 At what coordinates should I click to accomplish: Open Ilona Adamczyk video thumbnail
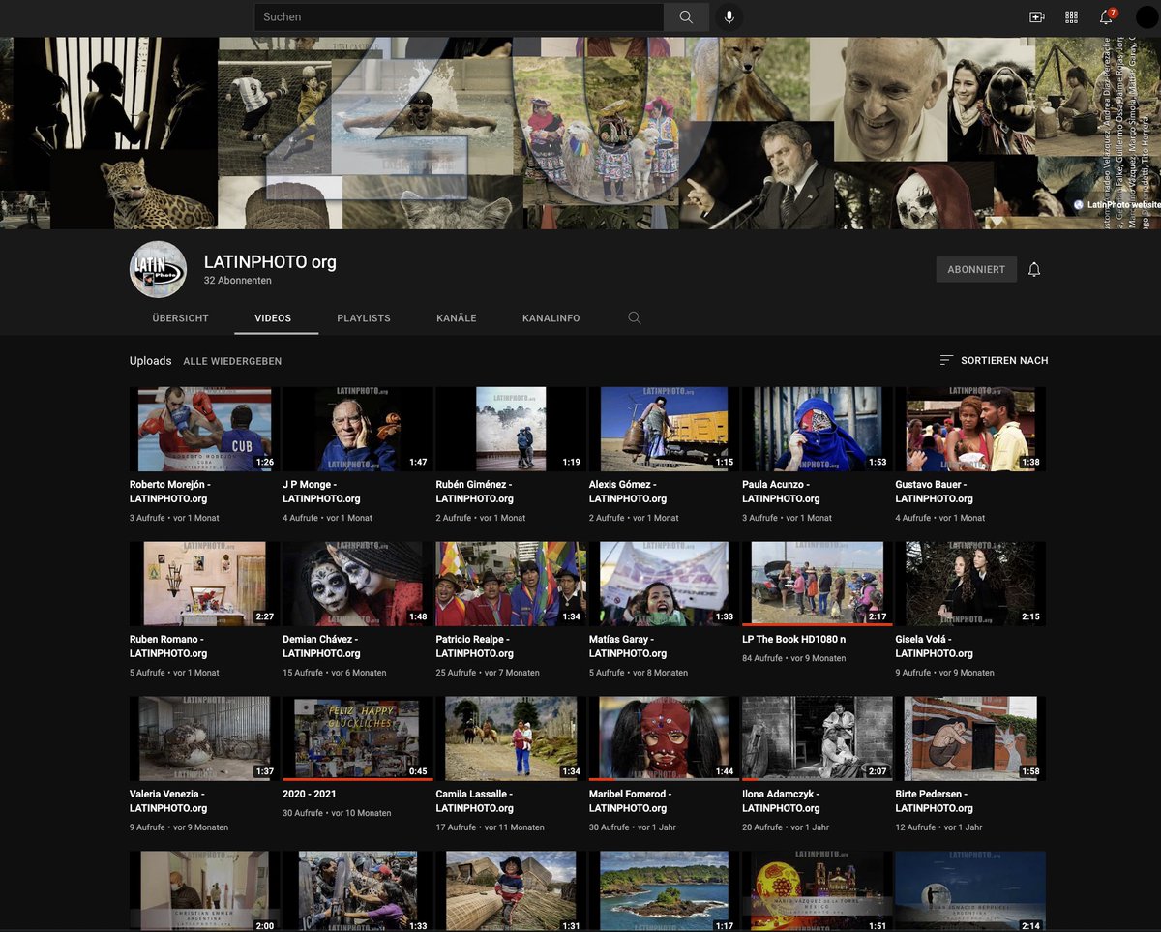817,738
